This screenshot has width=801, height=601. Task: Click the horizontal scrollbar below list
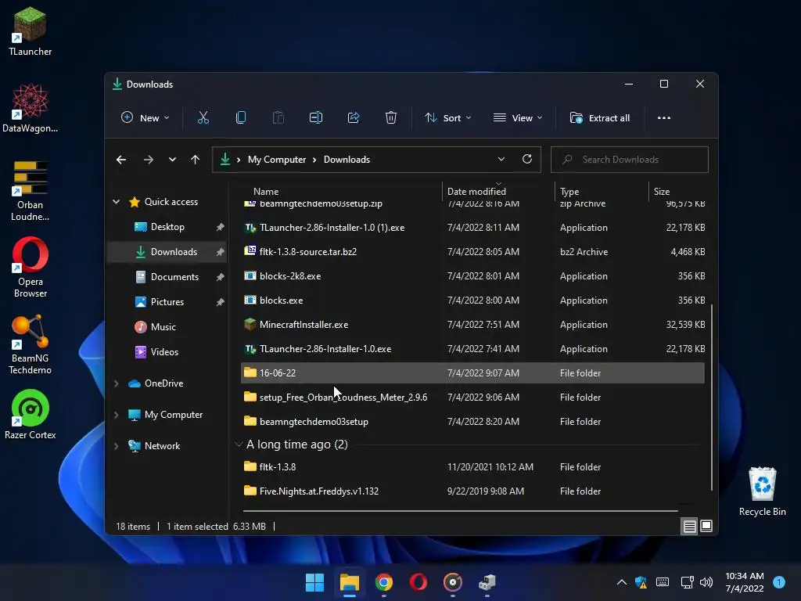pyautogui.click(x=460, y=510)
